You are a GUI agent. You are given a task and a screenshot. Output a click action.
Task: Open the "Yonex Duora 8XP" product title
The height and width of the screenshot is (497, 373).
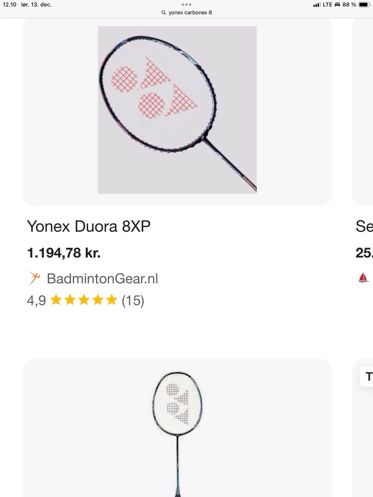[x=89, y=226]
